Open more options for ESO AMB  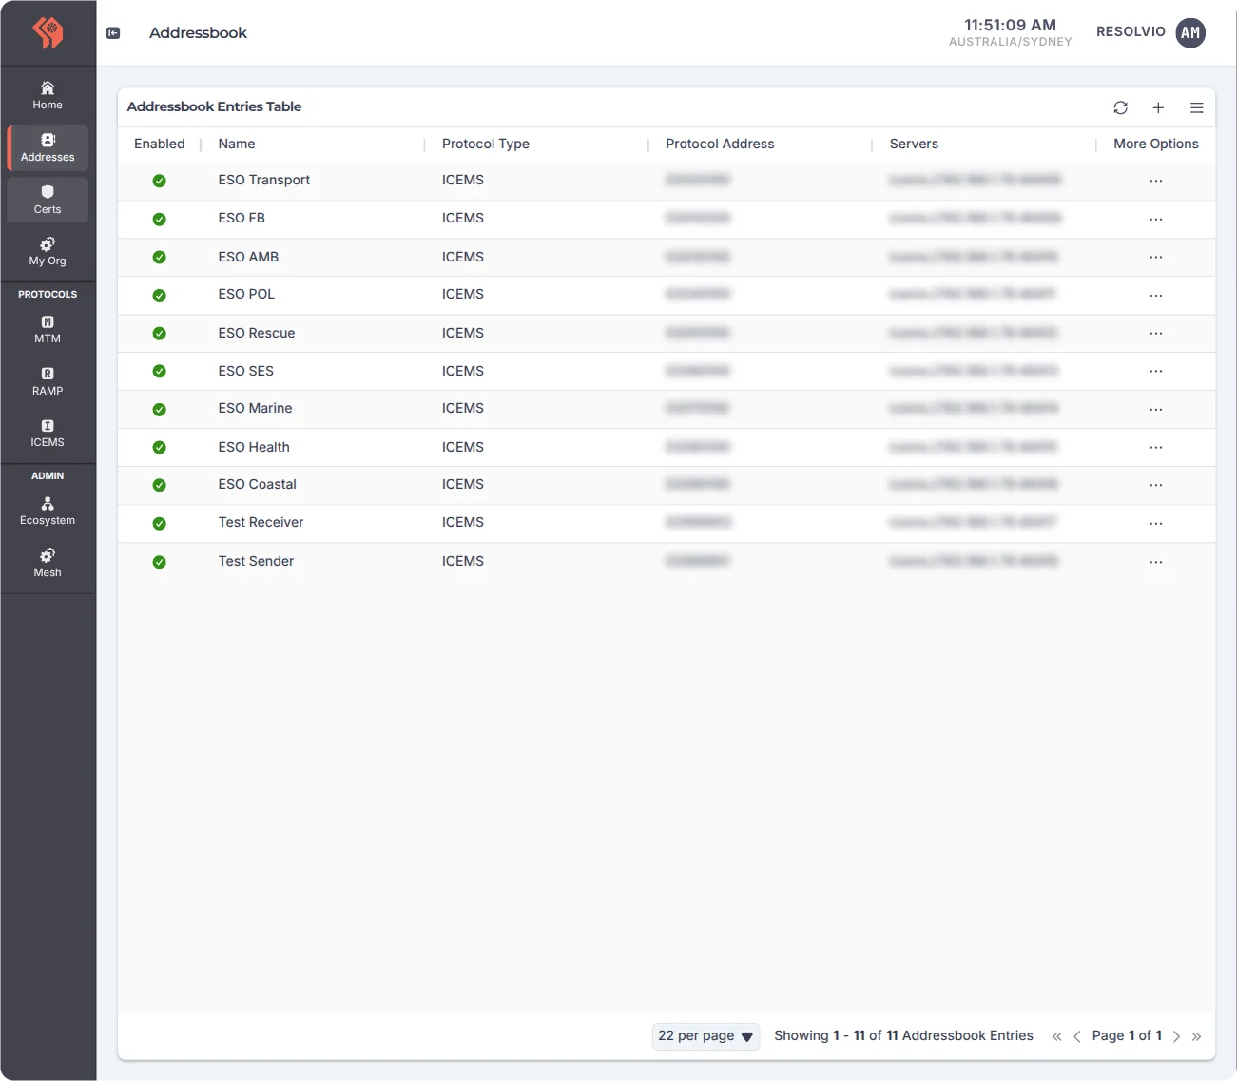coord(1156,257)
